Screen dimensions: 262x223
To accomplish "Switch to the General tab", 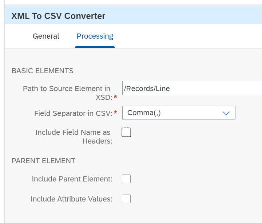I will point(46,36).
